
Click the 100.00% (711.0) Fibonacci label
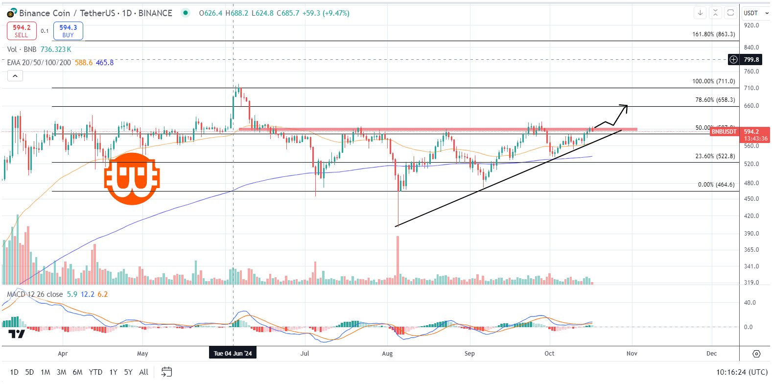click(x=714, y=81)
